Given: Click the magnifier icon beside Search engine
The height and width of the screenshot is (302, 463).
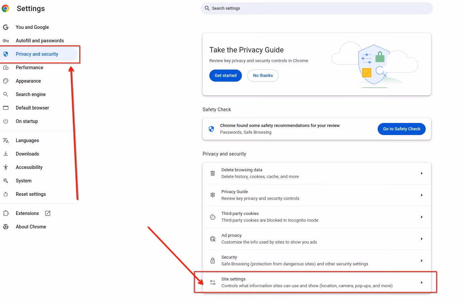Looking at the screenshot, I should (x=6, y=94).
